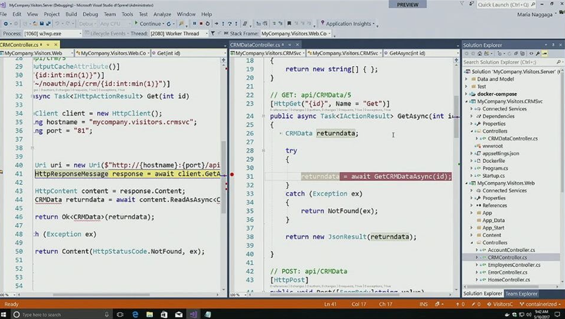Image resolution: width=565 pixels, height=319 pixels.
Task: Switch to the Team Explorer tab
Action: click(521, 294)
